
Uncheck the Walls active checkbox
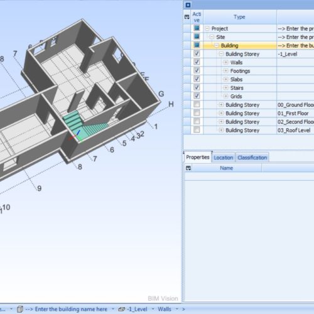[x=197, y=62]
